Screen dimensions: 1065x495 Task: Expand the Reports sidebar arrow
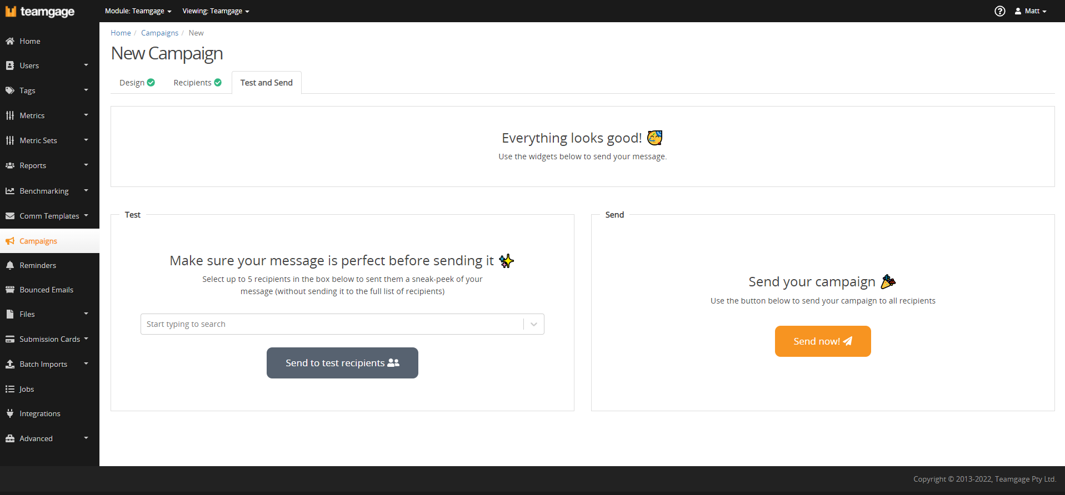[x=86, y=165]
